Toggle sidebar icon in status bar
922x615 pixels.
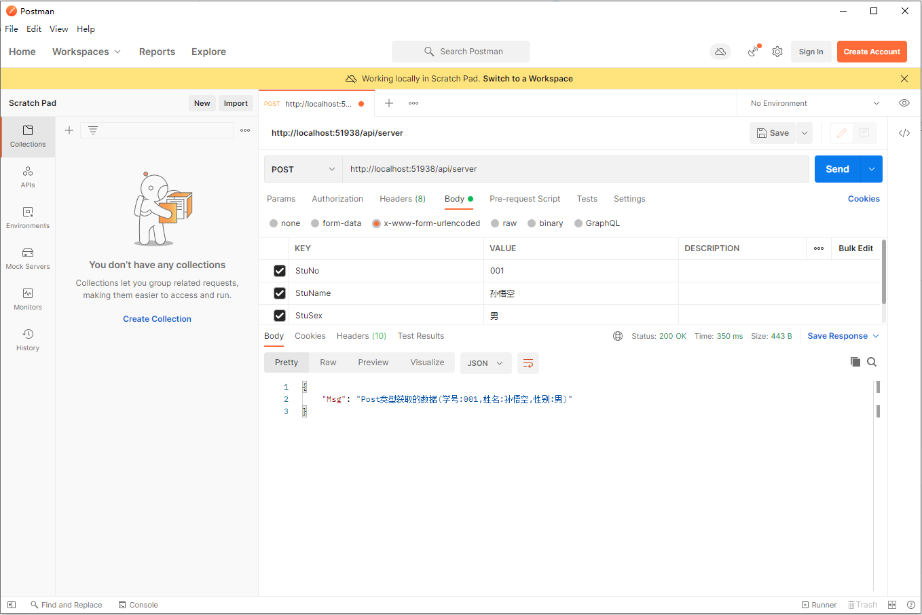click(12, 605)
